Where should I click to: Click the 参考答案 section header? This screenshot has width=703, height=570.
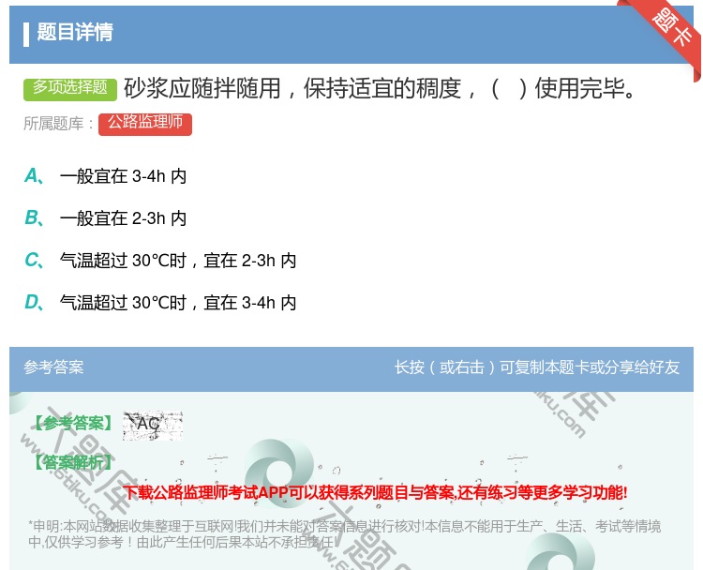coord(53,367)
